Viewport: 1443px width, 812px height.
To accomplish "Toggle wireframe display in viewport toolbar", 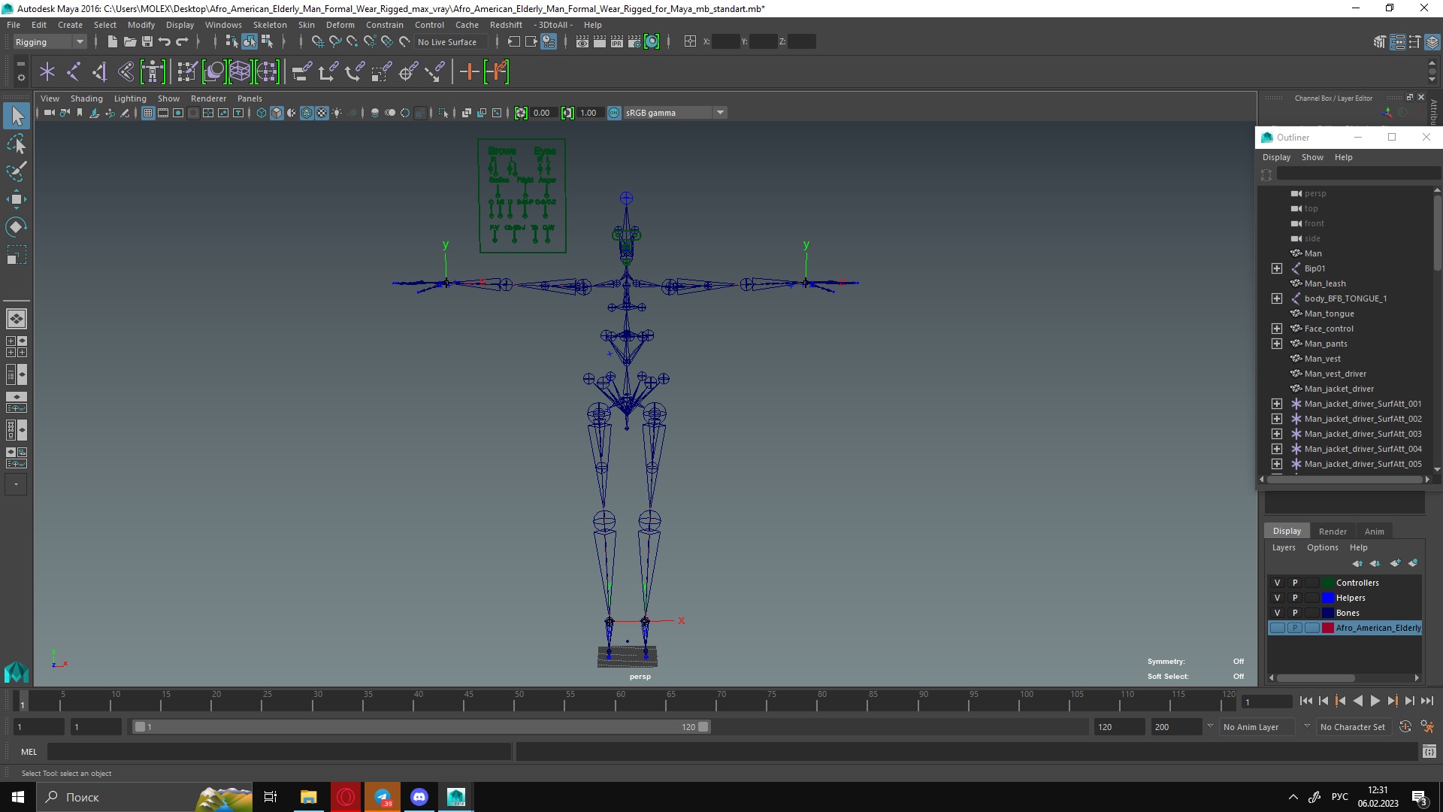I will (262, 113).
